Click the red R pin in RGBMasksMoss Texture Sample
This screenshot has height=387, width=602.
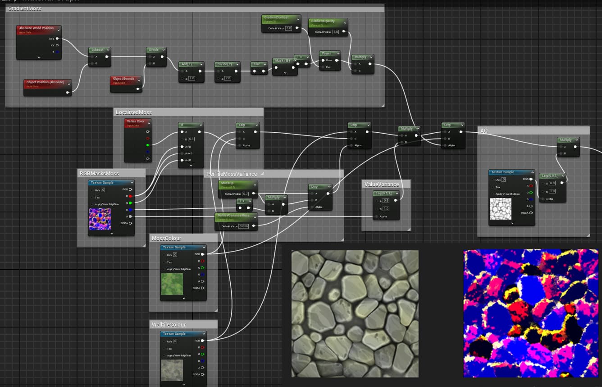coord(131,196)
